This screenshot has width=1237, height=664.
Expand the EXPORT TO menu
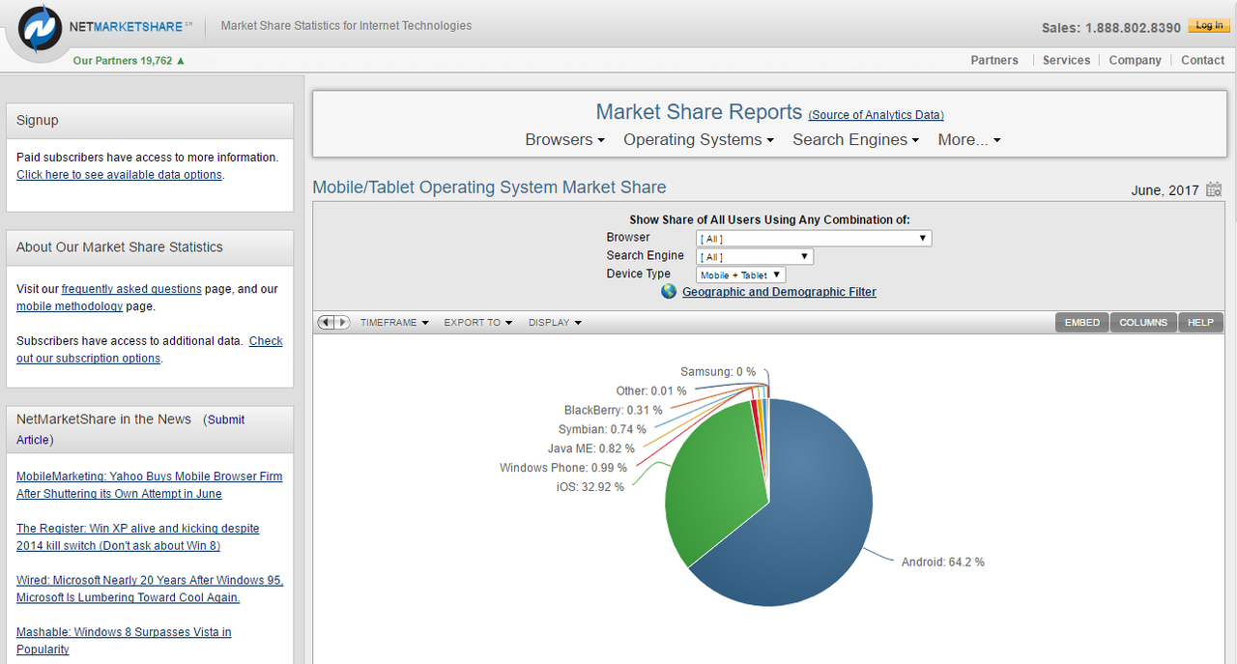(478, 323)
